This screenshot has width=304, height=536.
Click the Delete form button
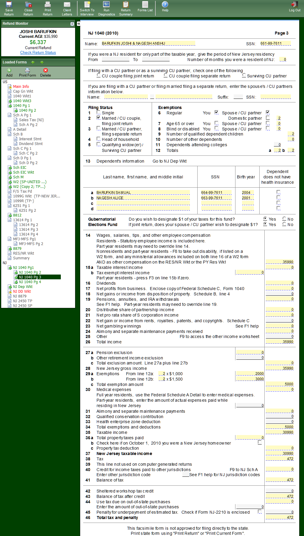46,72
